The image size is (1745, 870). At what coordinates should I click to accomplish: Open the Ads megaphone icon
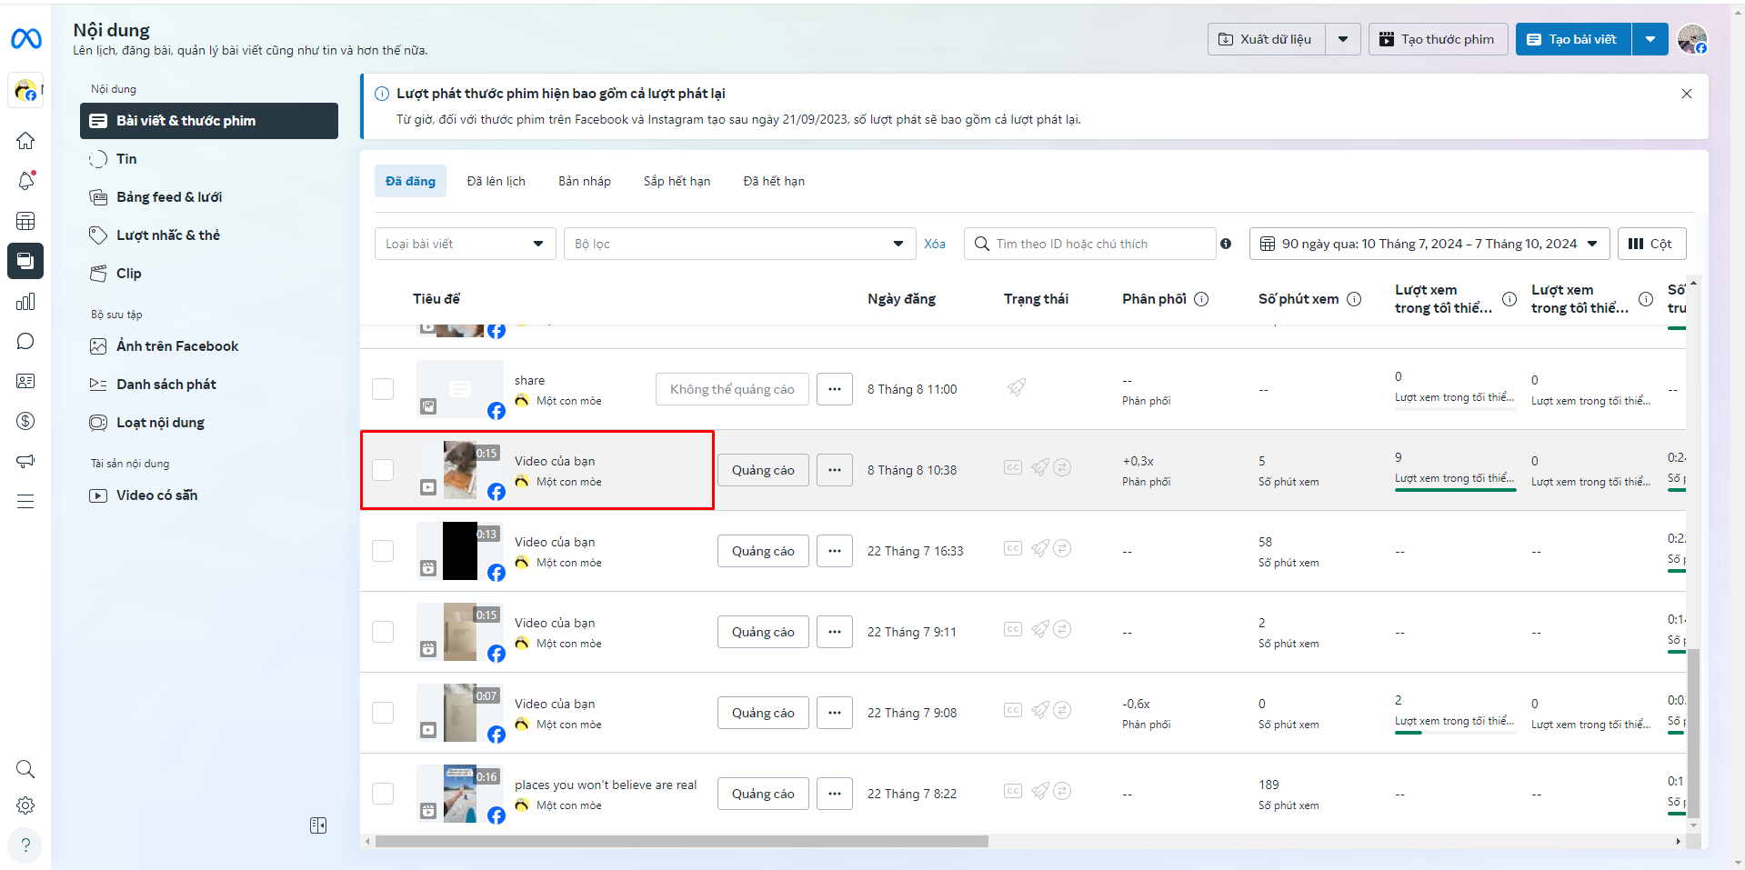click(25, 461)
